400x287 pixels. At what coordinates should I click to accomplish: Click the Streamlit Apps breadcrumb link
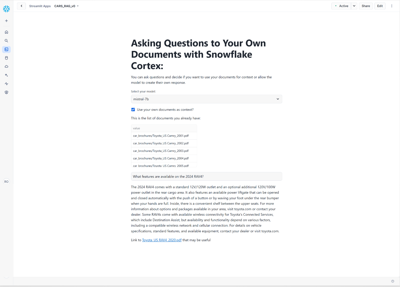[x=40, y=6]
